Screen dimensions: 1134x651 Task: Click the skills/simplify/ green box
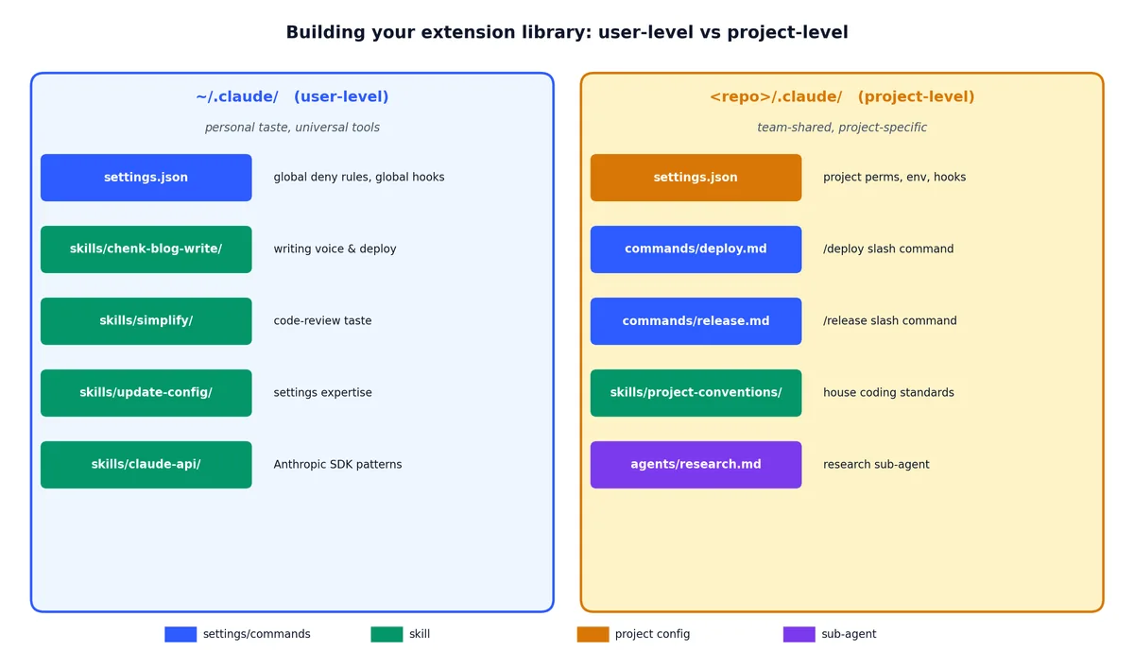[x=146, y=321]
